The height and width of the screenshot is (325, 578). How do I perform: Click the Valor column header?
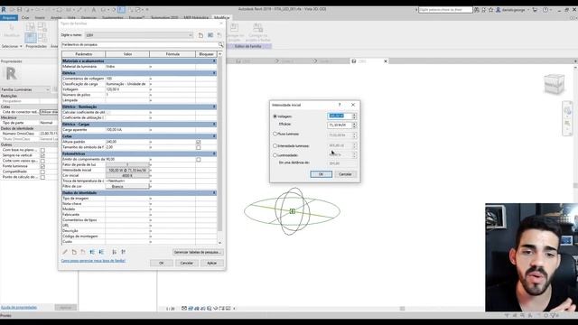click(127, 54)
